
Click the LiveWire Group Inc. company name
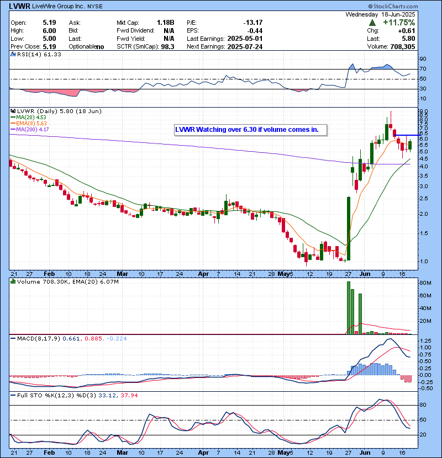coord(58,6)
